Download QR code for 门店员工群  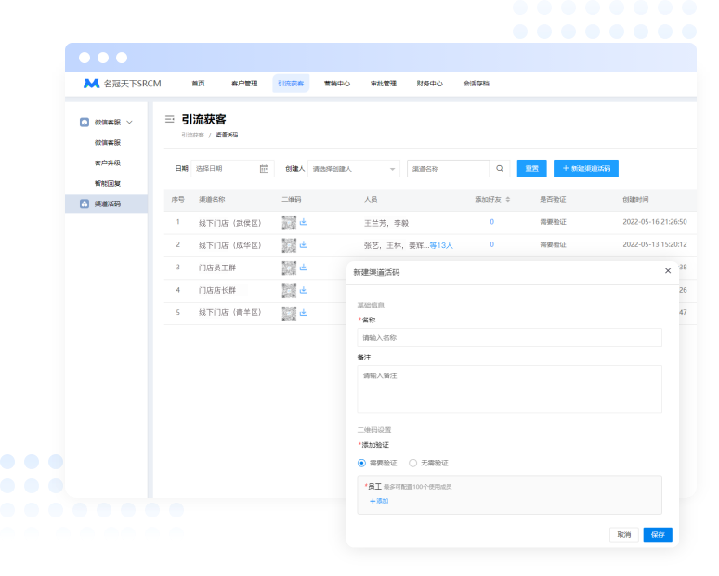[x=304, y=268]
